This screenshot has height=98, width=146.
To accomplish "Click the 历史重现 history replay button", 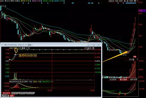I will (88, 48).
